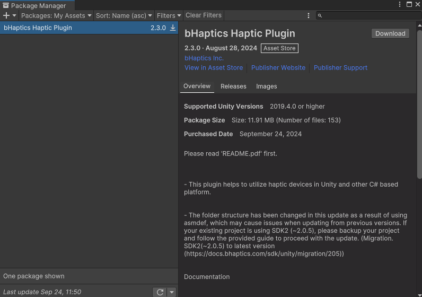Viewport: 422px width, 297px height.
Task: Click scrollbar down arrow
Action: [419, 295]
